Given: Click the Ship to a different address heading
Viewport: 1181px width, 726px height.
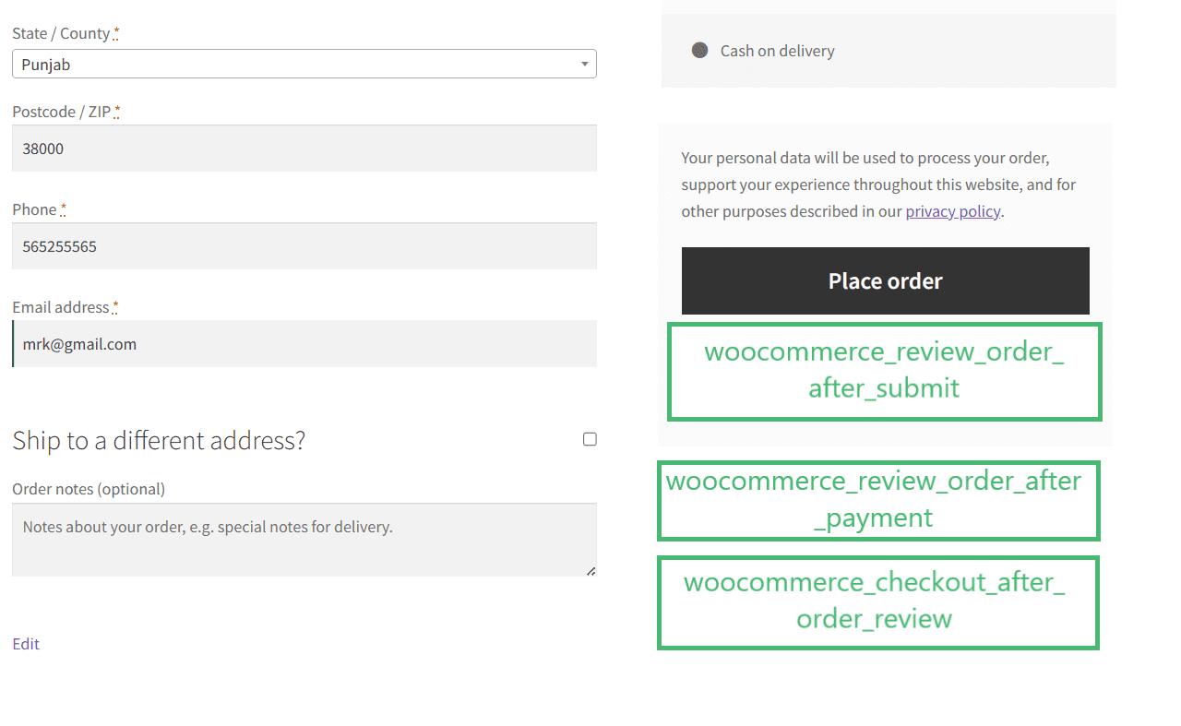Looking at the screenshot, I should 159,440.
